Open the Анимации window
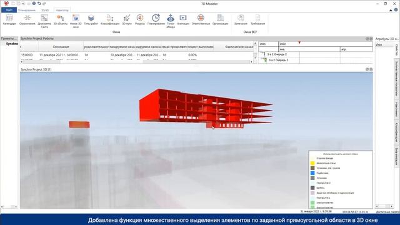The width and height of the screenshot is (400, 225). pyautogui.click(x=183, y=19)
